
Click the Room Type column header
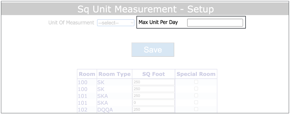coord(114,74)
